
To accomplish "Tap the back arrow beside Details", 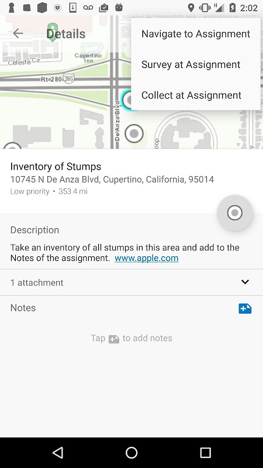I will click(x=18, y=33).
